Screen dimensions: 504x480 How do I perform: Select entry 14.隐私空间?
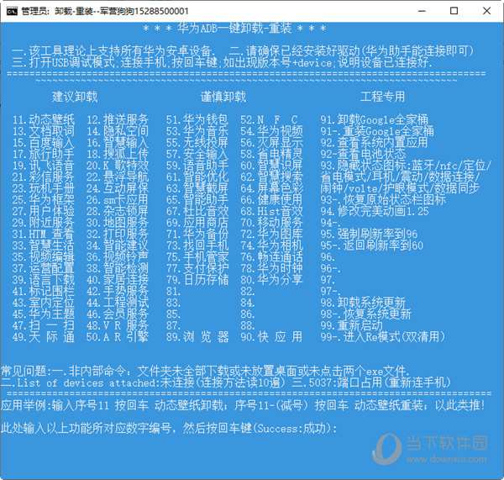(118, 131)
